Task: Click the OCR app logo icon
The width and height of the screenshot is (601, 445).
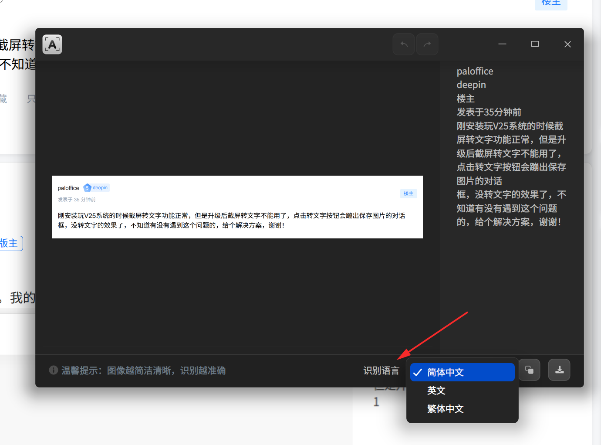Action: point(52,44)
